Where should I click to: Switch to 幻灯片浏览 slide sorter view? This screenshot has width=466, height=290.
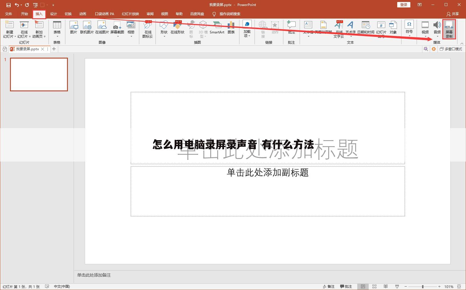[374, 286]
